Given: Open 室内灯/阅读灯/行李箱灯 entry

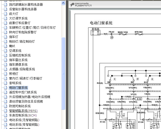Looking at the screenshot, I should [26, 78].
